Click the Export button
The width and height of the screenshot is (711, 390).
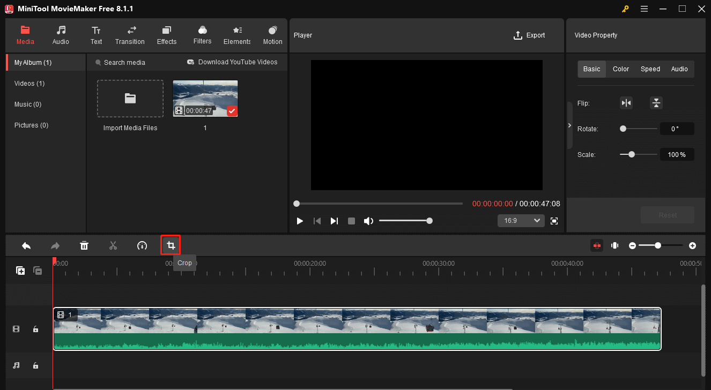529,35
